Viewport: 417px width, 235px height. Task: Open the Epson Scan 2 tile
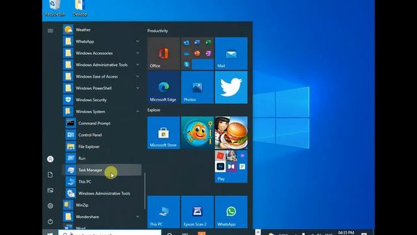(x=197, y=212)
